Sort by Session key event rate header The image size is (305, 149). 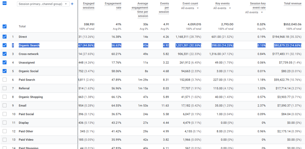pyautogui.click(x=258, y=6)
